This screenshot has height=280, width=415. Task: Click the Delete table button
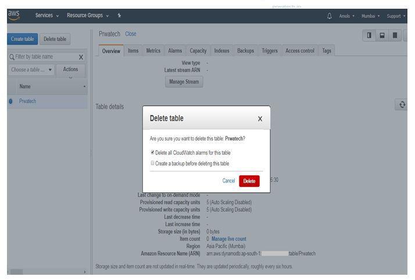55,39
